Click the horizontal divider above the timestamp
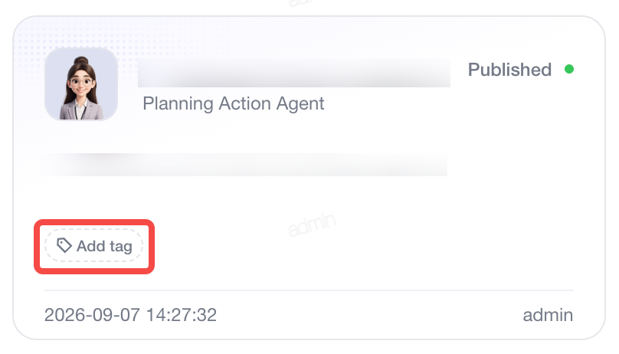Image resolution: width=619 pixels, height=354 pixels. click(x=309, y=290)
